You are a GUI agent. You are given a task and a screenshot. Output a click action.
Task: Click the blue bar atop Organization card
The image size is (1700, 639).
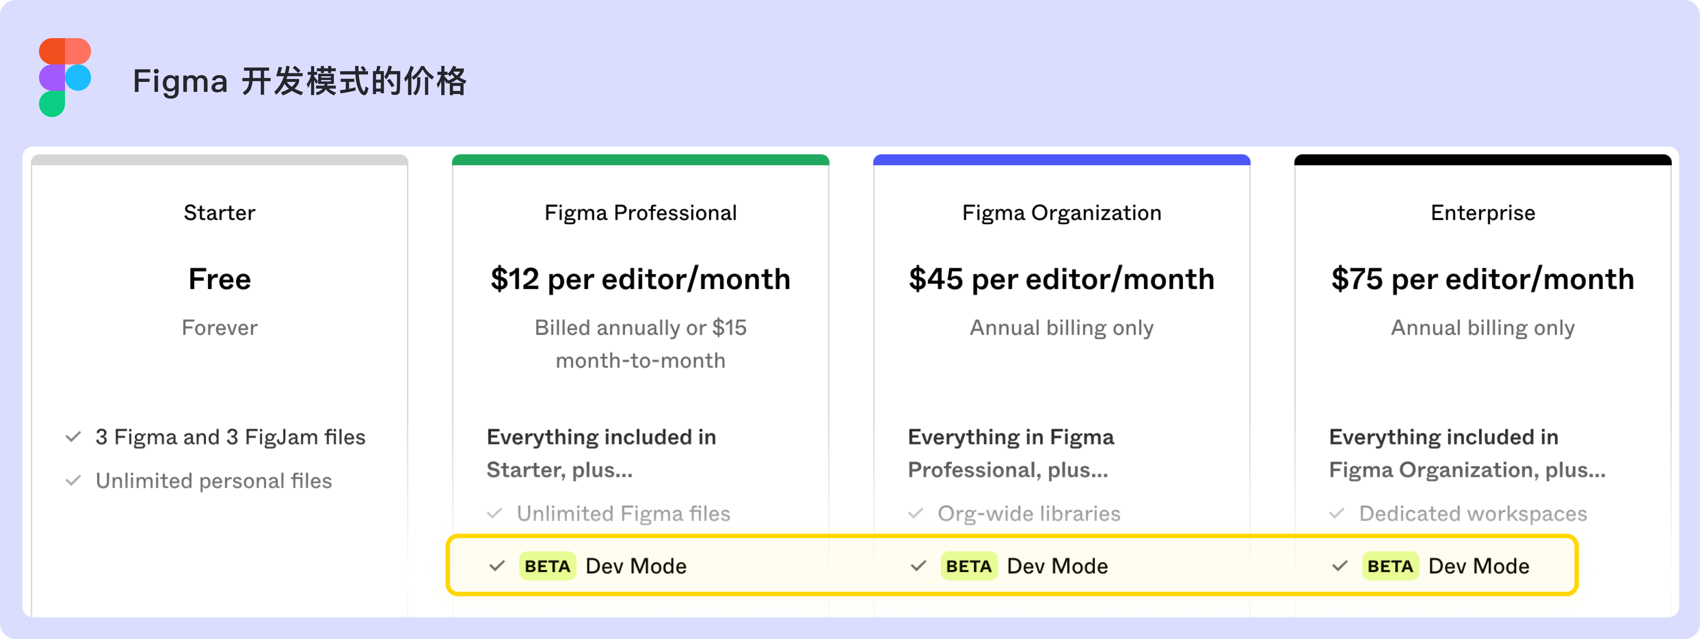click(1061, 160)
